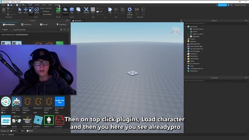Image resolution: width=249 pixels, height=140 pixels.
Task: Open the Plugins category dropdown in Toolbox
Action: [x=6, y=30]
